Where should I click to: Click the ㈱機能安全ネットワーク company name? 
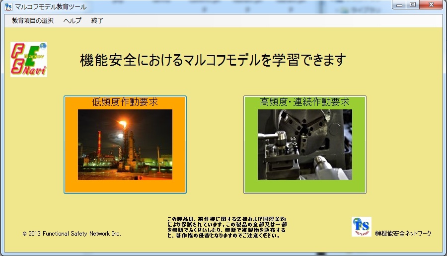403,234
